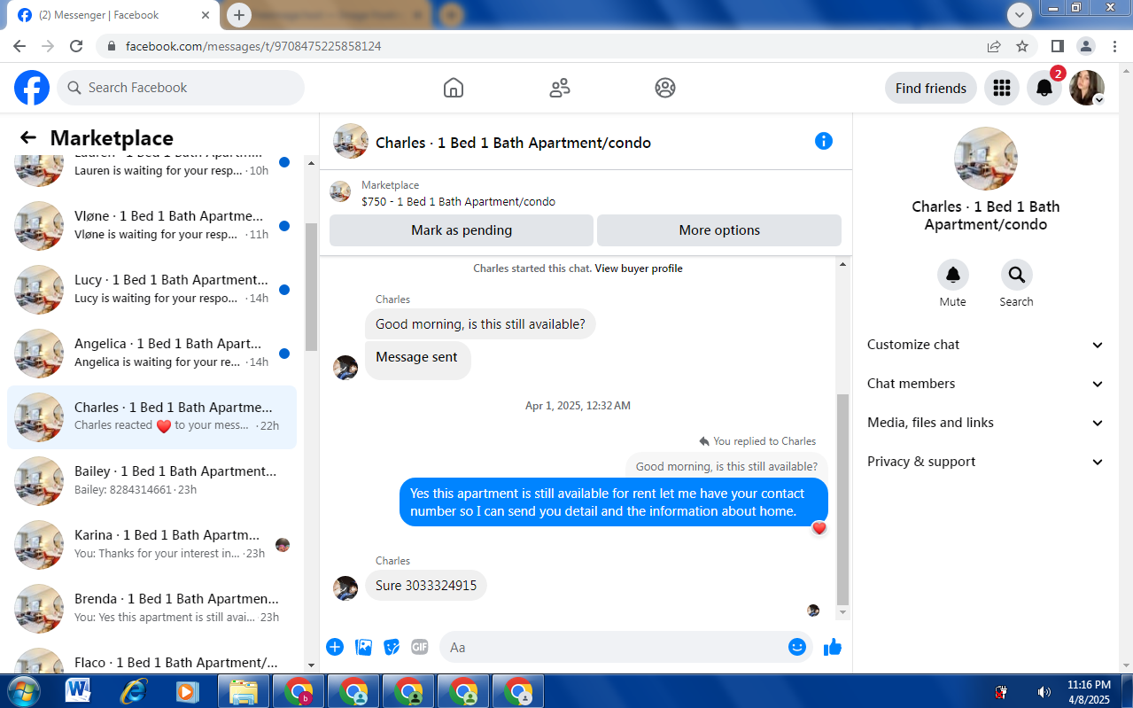The width and height of the screenshot is (1133, 708).
Task: Click the heart reaction on sent message
Action: [819, 528]
